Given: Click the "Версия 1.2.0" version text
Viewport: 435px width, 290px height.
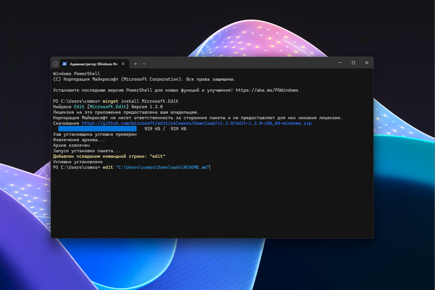Looking at the screenshot, I should [x=147, y=107].
